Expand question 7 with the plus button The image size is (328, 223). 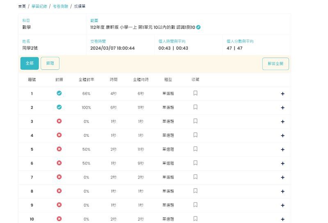[282, 177]
